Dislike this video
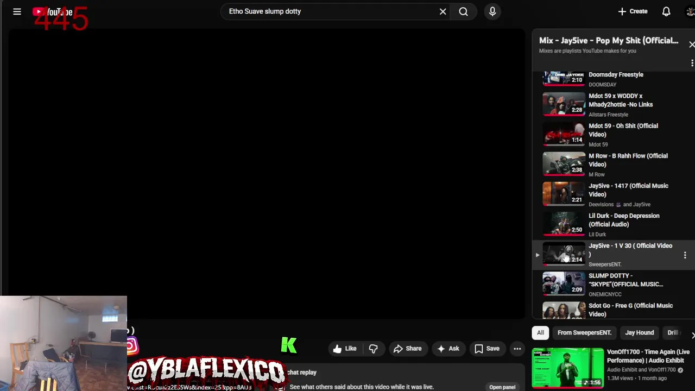Screen dimensions: 695x391 pos(373,349)
